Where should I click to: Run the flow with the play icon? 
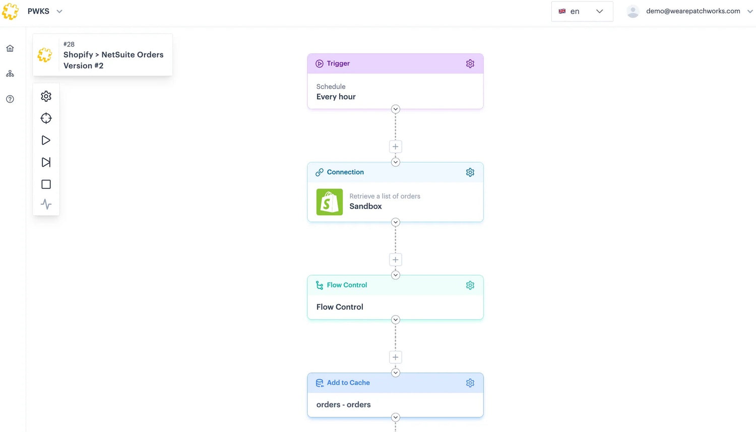point(46,140)
